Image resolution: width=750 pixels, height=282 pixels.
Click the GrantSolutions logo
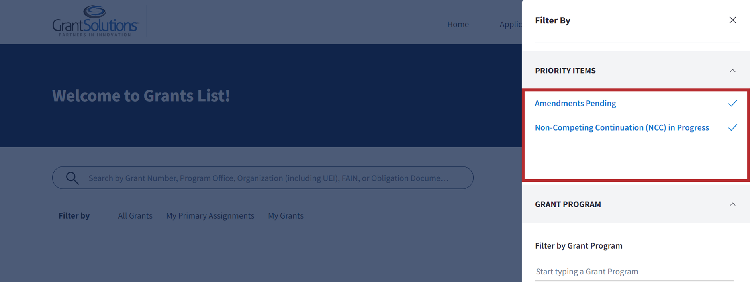pos(95,21)
